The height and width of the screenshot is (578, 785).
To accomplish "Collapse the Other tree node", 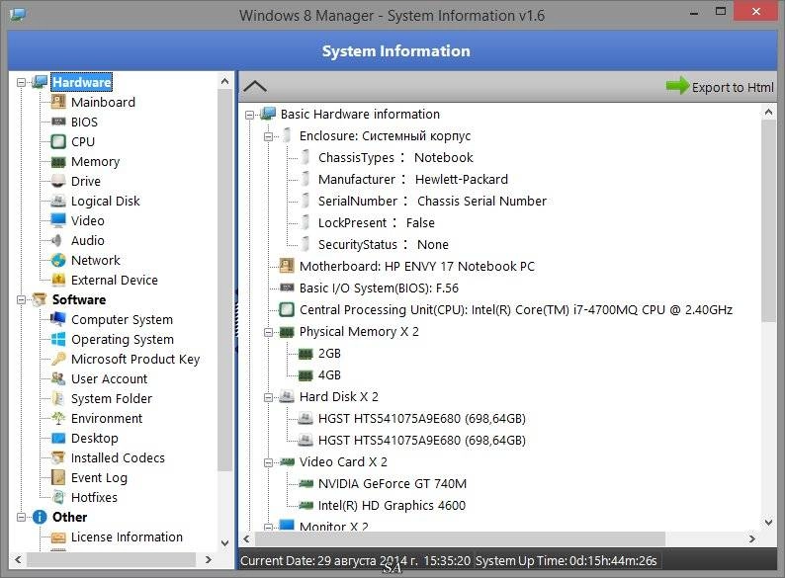I will point(21,517).
